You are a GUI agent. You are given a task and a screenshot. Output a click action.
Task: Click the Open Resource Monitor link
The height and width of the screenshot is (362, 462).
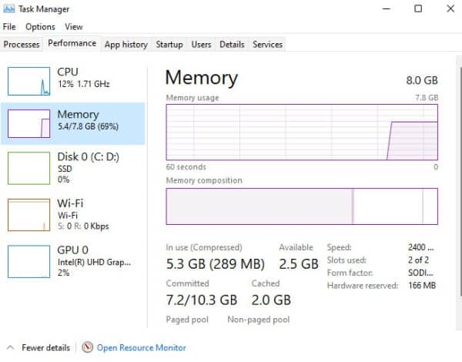click(141, 347)
